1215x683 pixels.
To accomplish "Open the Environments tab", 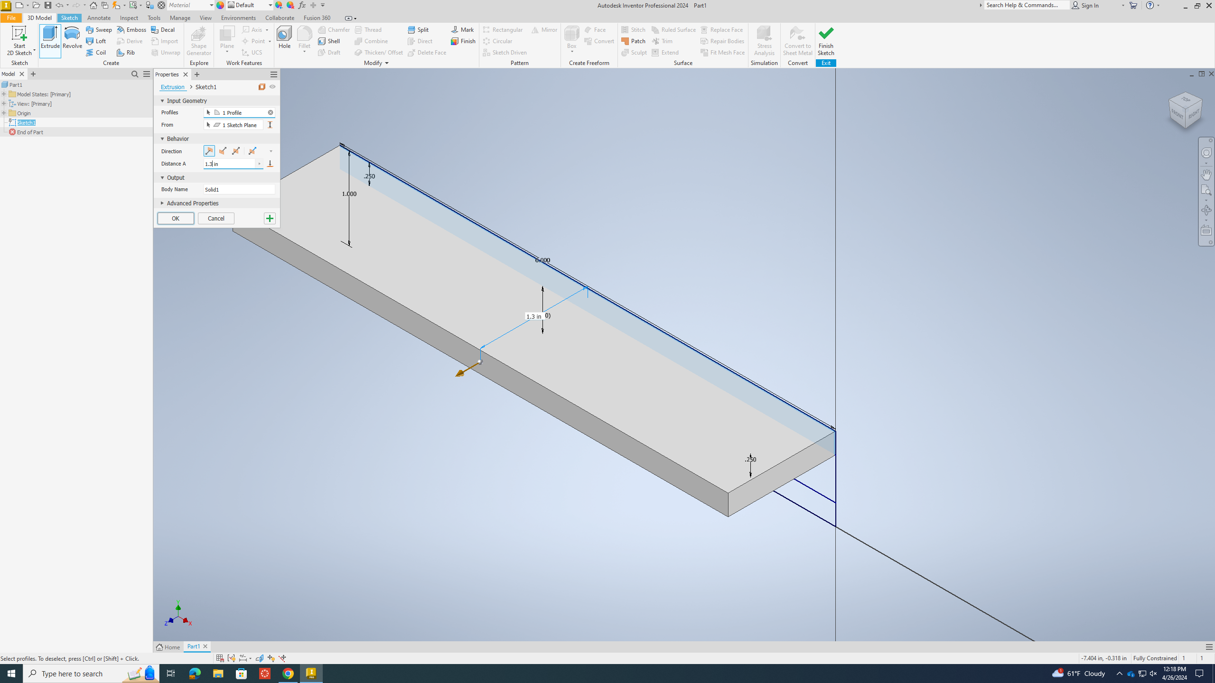I will (238, 18).
